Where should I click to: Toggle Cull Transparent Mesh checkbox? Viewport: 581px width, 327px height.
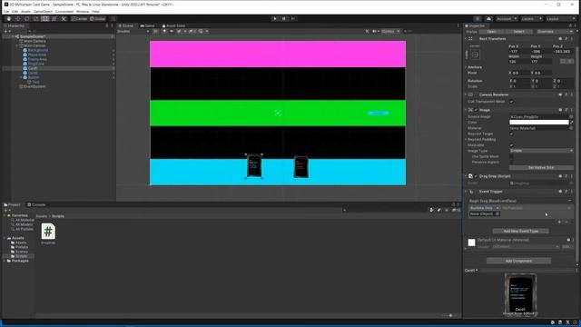pos(512,101)
